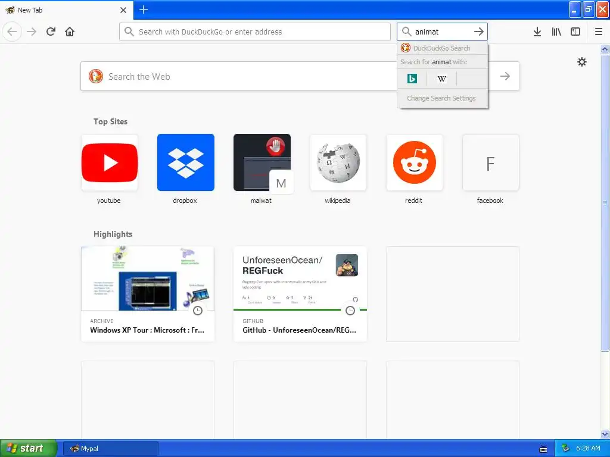
Task: Go forward with the forward arrow button
Action: (32, 32)
